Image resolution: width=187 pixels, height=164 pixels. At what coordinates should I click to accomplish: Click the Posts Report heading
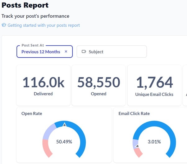(25, 5)
